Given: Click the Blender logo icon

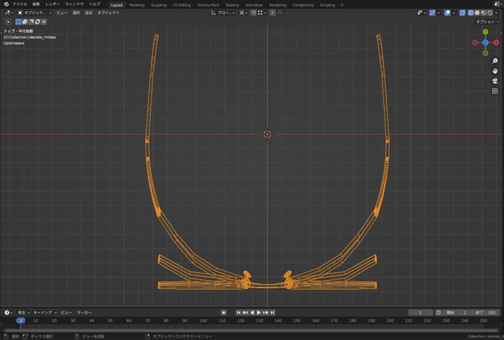Looking at the screenshot, I should click(x=6, y=4).
